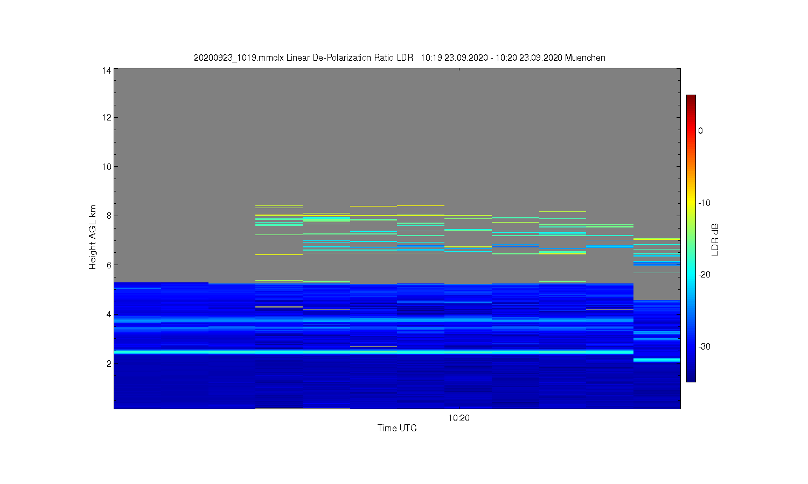Click the yellow streak near 7 km at right edge
The image size is (808, 484).
click(657, 239)
